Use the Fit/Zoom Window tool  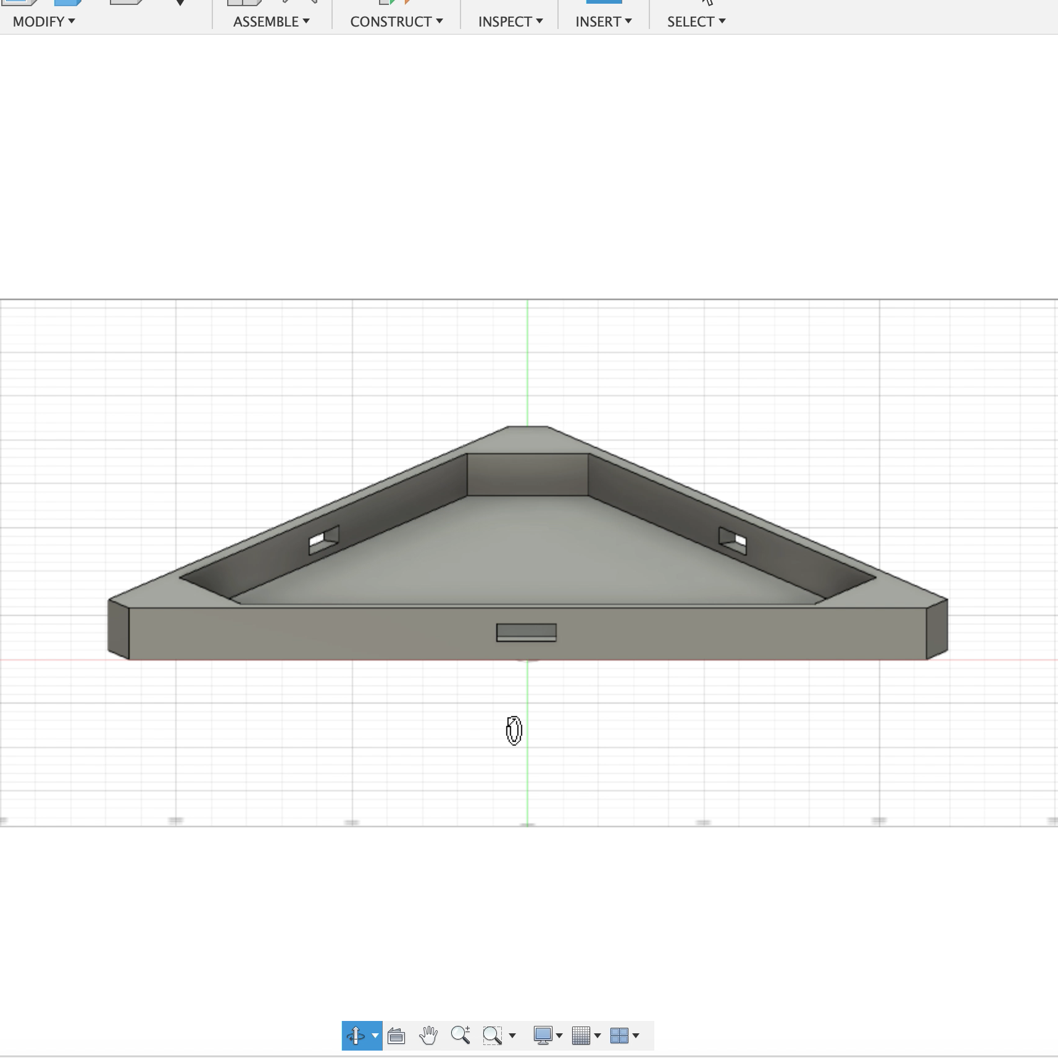[x=492, y=1035]
